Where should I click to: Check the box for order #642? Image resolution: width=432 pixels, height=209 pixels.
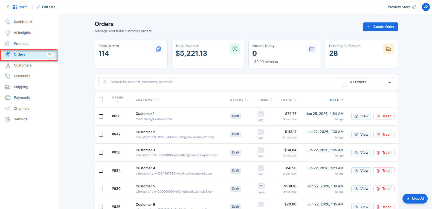click(101, 135)
